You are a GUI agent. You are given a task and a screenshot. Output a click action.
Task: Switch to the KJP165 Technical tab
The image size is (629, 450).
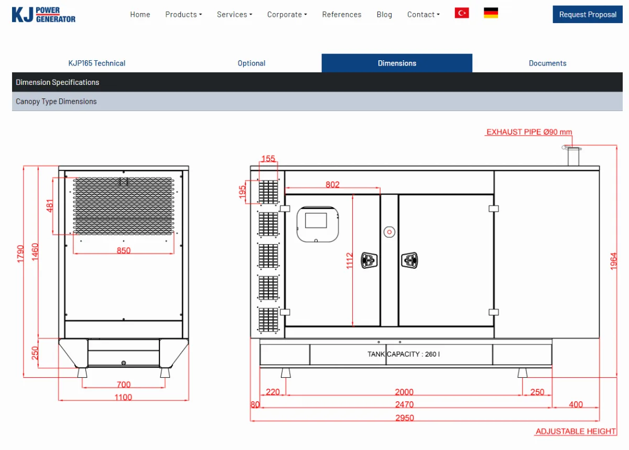click(x=97, y=63)
